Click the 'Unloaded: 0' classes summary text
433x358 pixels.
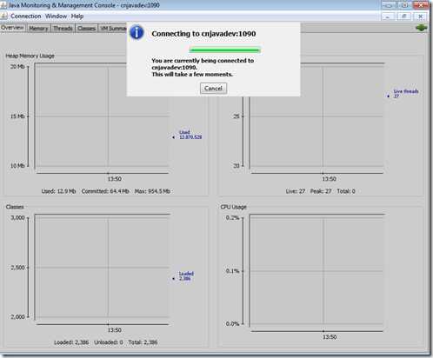[109, 342]
